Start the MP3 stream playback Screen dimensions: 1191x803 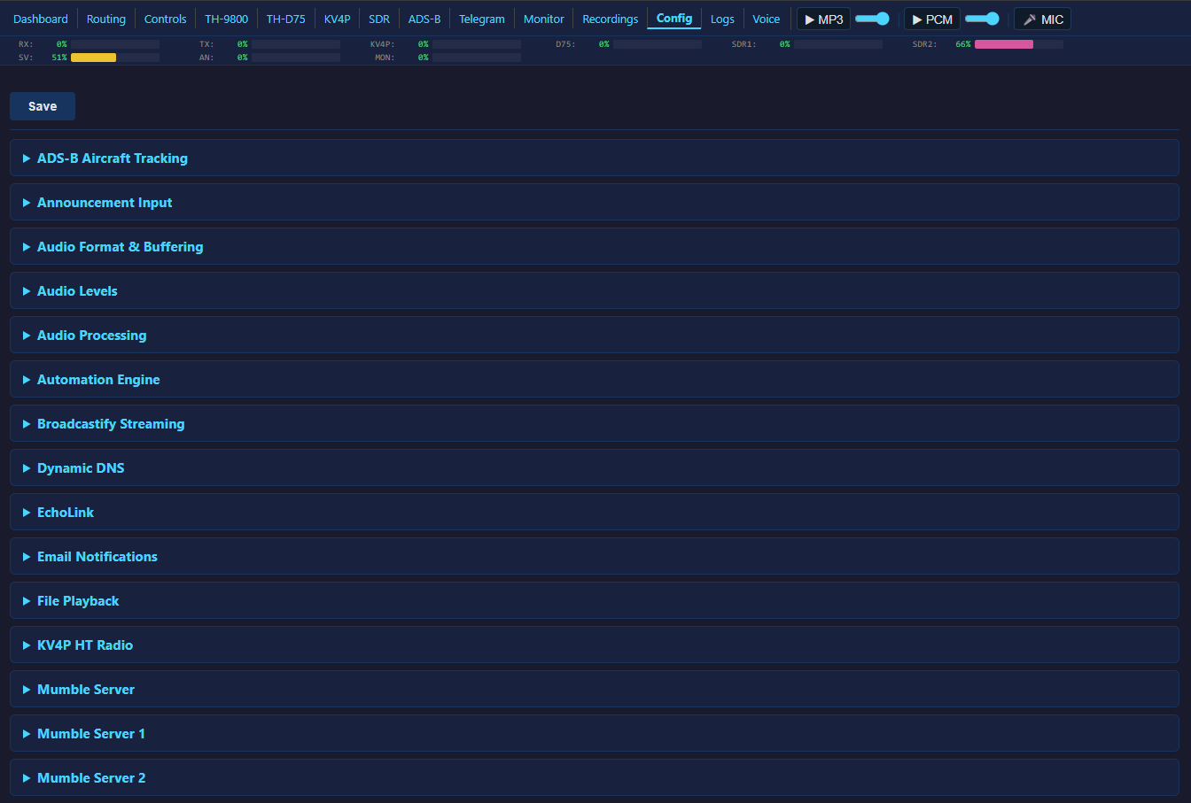(x=823, y=19)
